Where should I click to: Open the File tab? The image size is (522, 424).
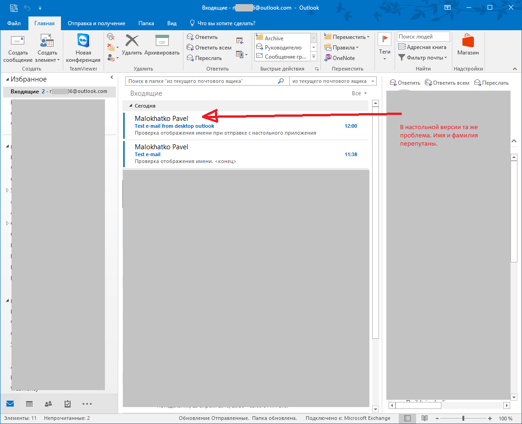pyautogui.click(x=14, y=23)
